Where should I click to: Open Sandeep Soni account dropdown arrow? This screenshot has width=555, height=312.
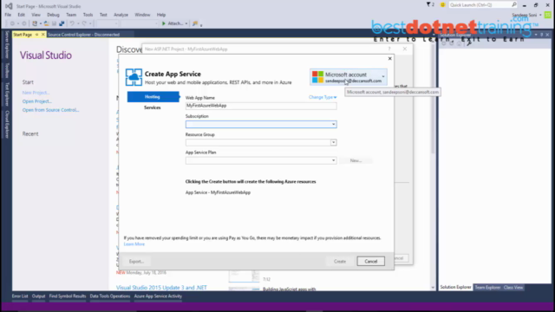[540, 16]
